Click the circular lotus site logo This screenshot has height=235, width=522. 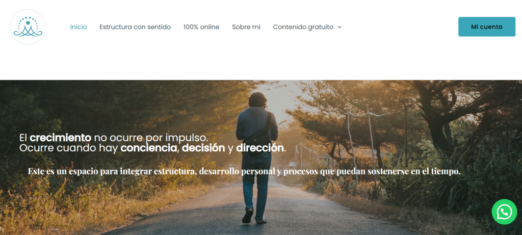pos(28,27)
